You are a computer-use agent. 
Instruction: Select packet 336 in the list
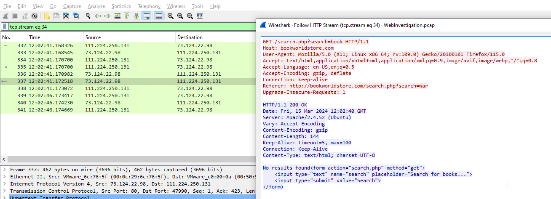(128, 74)
